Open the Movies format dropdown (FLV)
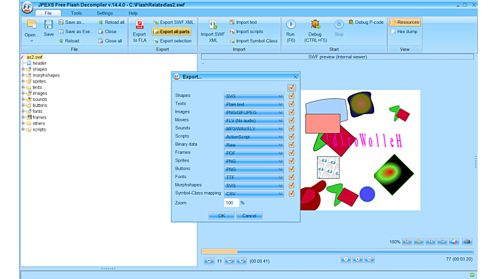The height and width of the screenshot is (279, 497). (x=254, y=121)
